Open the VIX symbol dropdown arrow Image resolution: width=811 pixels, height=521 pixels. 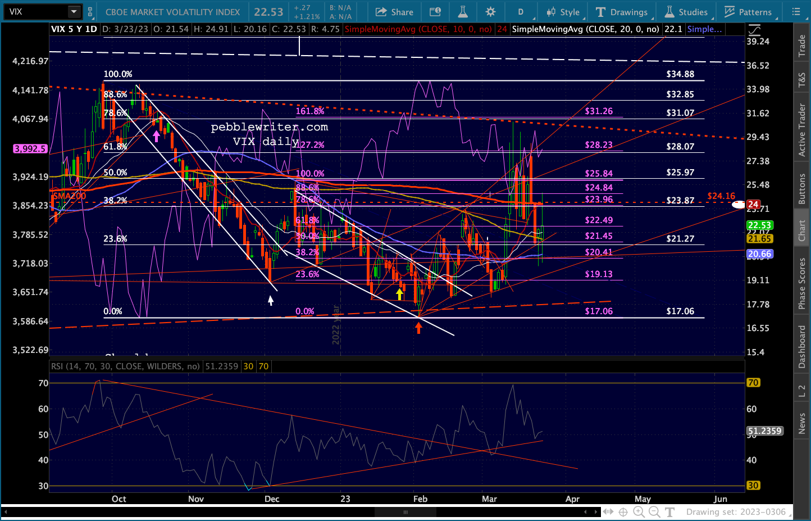click(74, 11)
